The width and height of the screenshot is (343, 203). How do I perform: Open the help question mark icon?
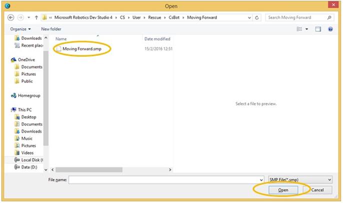click(330, 29)
